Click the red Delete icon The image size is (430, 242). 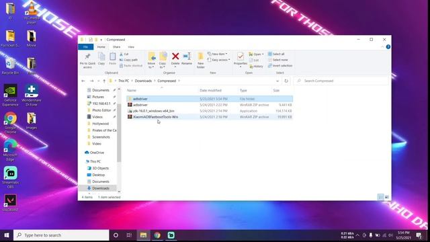pyautogui.click(x=175, y=56)
